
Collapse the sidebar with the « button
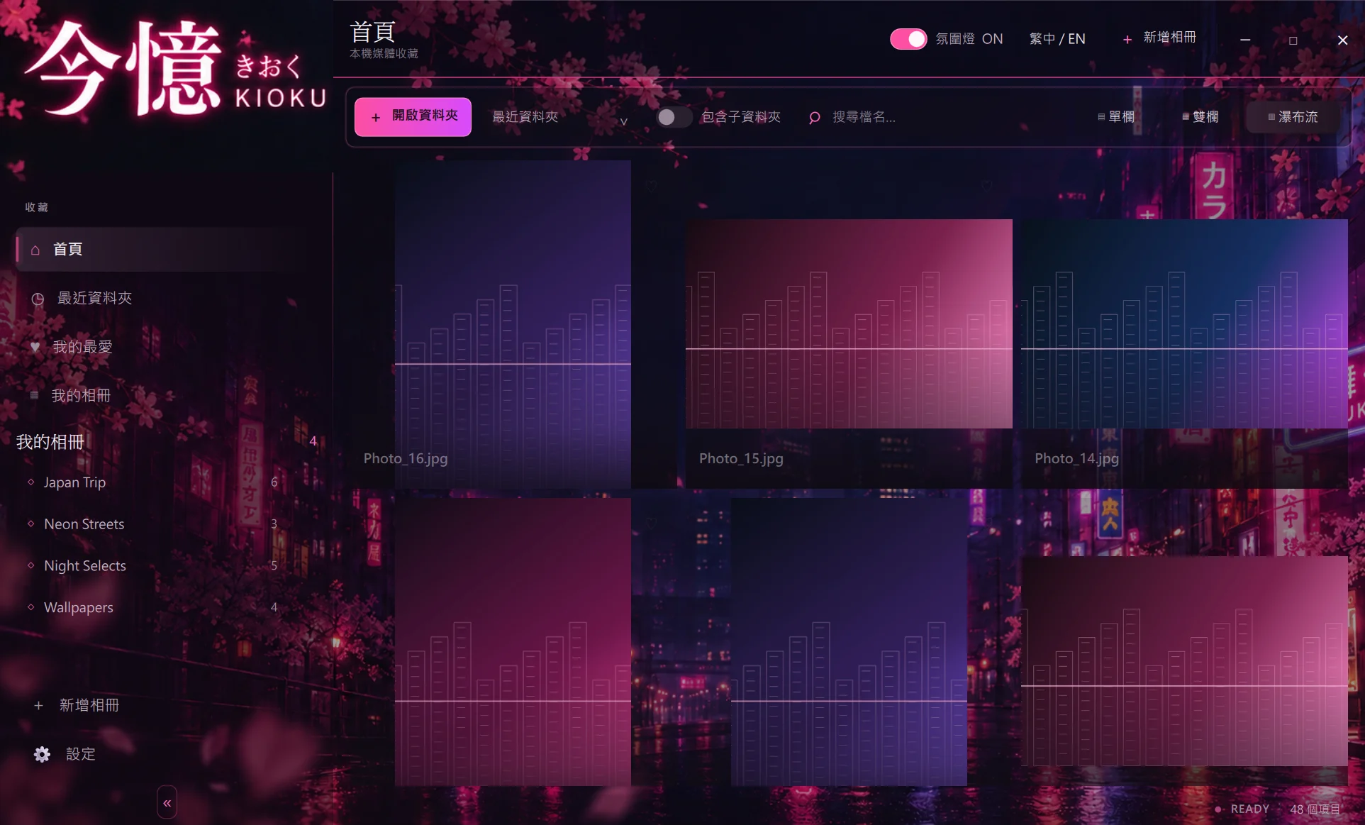click(167, 803)
